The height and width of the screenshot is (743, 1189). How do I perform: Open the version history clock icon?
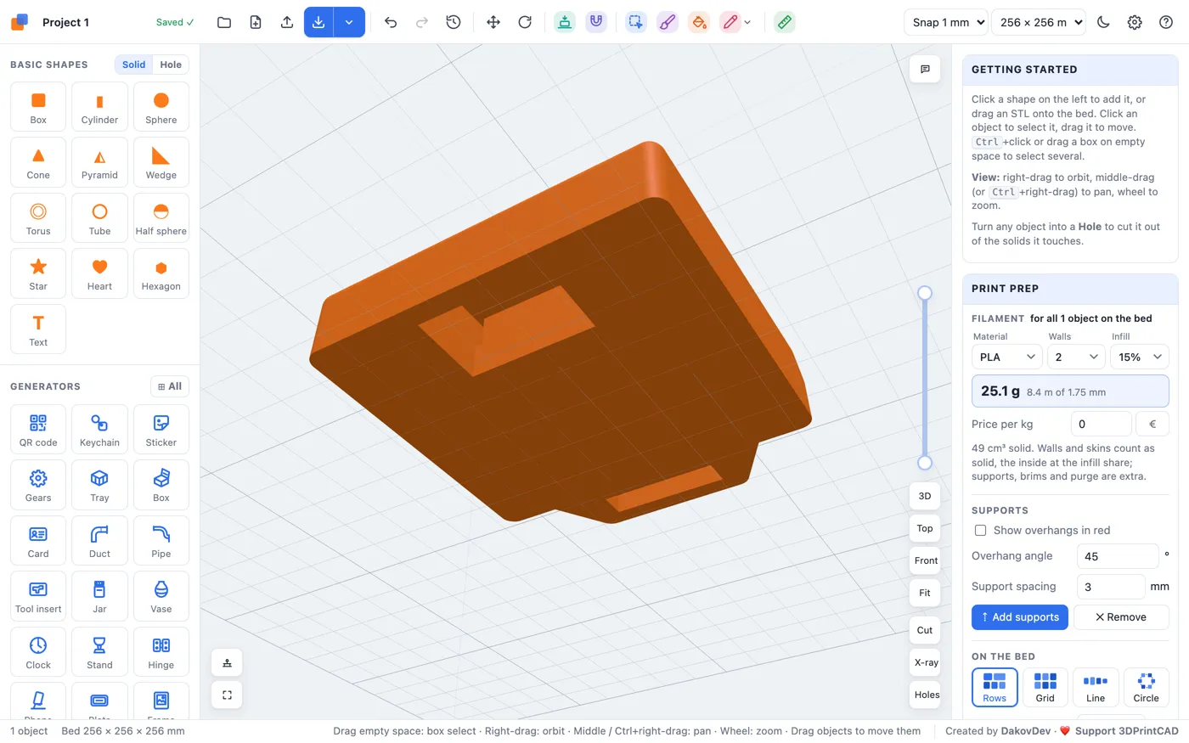[454, 22]
